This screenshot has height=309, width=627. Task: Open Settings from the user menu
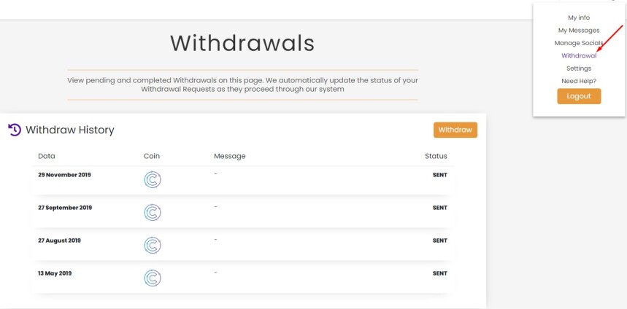pyautogui.click(x=579, y=69)
